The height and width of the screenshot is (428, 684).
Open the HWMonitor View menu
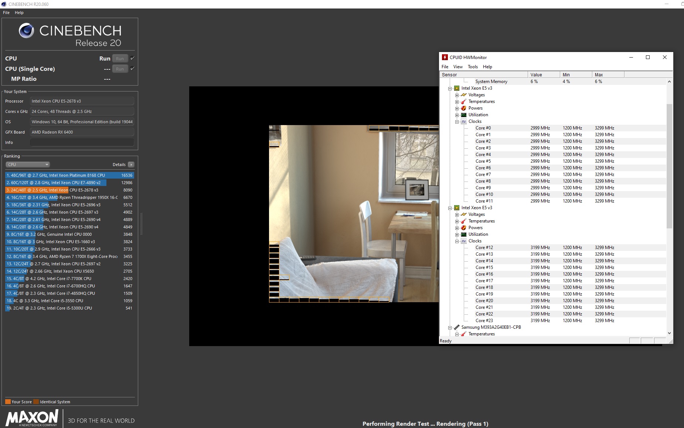tap(458, 67)
